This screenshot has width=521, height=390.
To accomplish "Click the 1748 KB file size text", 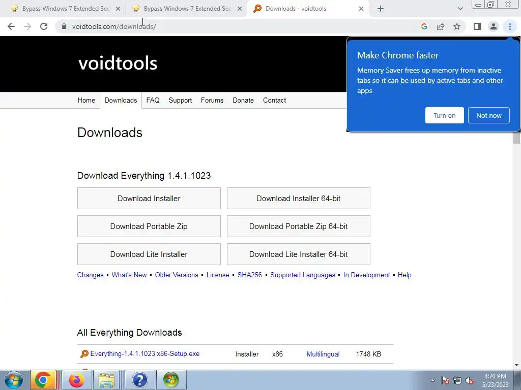I will coord(368,354).
